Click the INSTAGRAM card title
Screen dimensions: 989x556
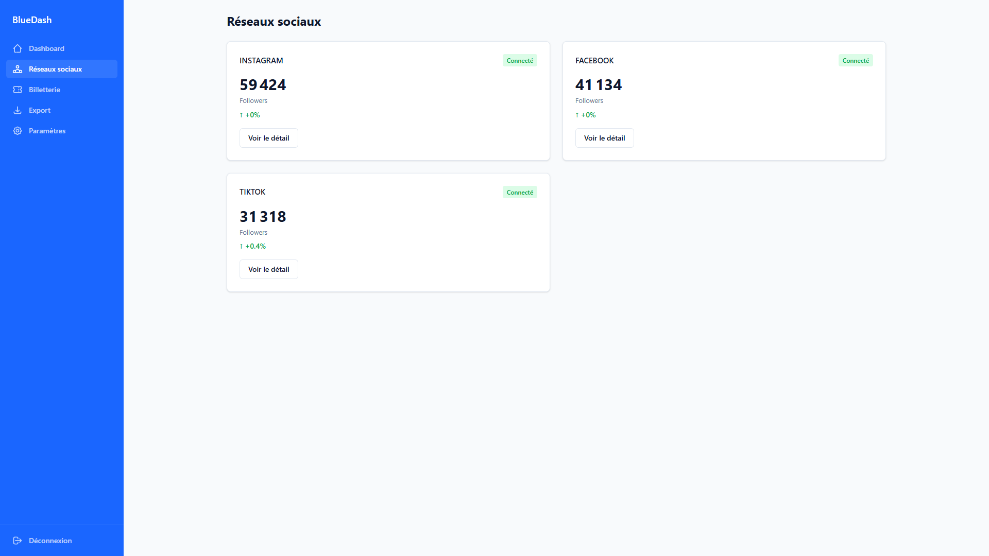click(261, 61)
